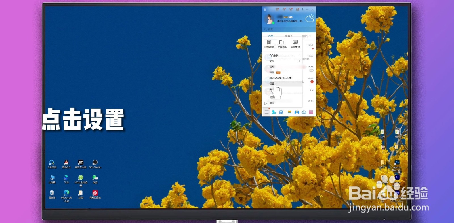454x223 pixels.
Task: Click the third icon in QQ title bar
Action: click(x=291, y=9)
